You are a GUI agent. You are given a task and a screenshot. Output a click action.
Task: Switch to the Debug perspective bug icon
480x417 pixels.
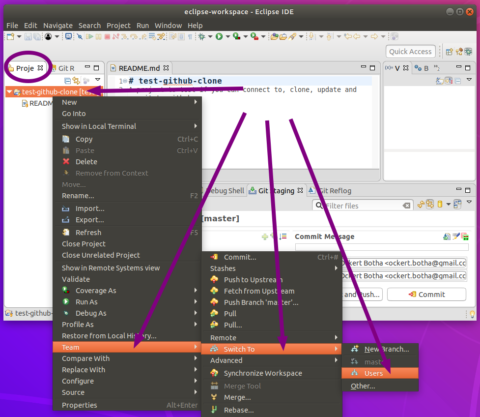468,52
